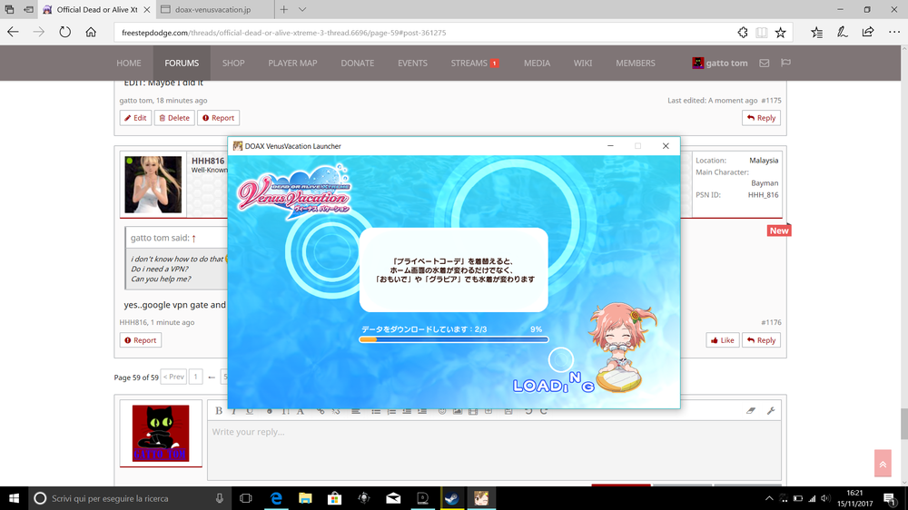Open Edge web notes pen icon
The height and width of the screenshot is (510, 908).
pyautogui.click(x=842, y=33)
